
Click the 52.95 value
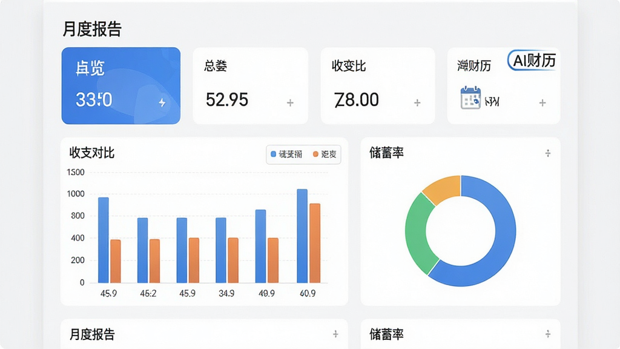point(227,100)
